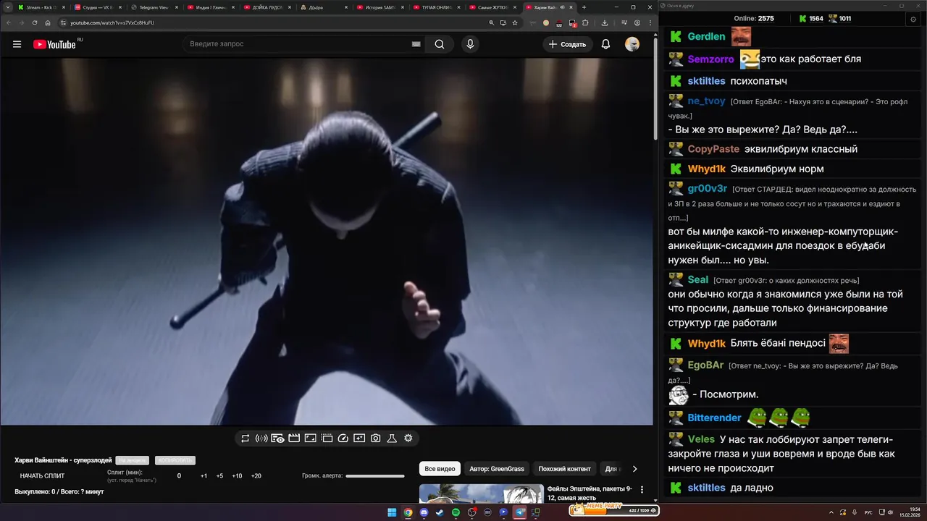Screen dimensions: 927x521
Task: Click the +20 split minutes button
Action: tap(256, 476)
